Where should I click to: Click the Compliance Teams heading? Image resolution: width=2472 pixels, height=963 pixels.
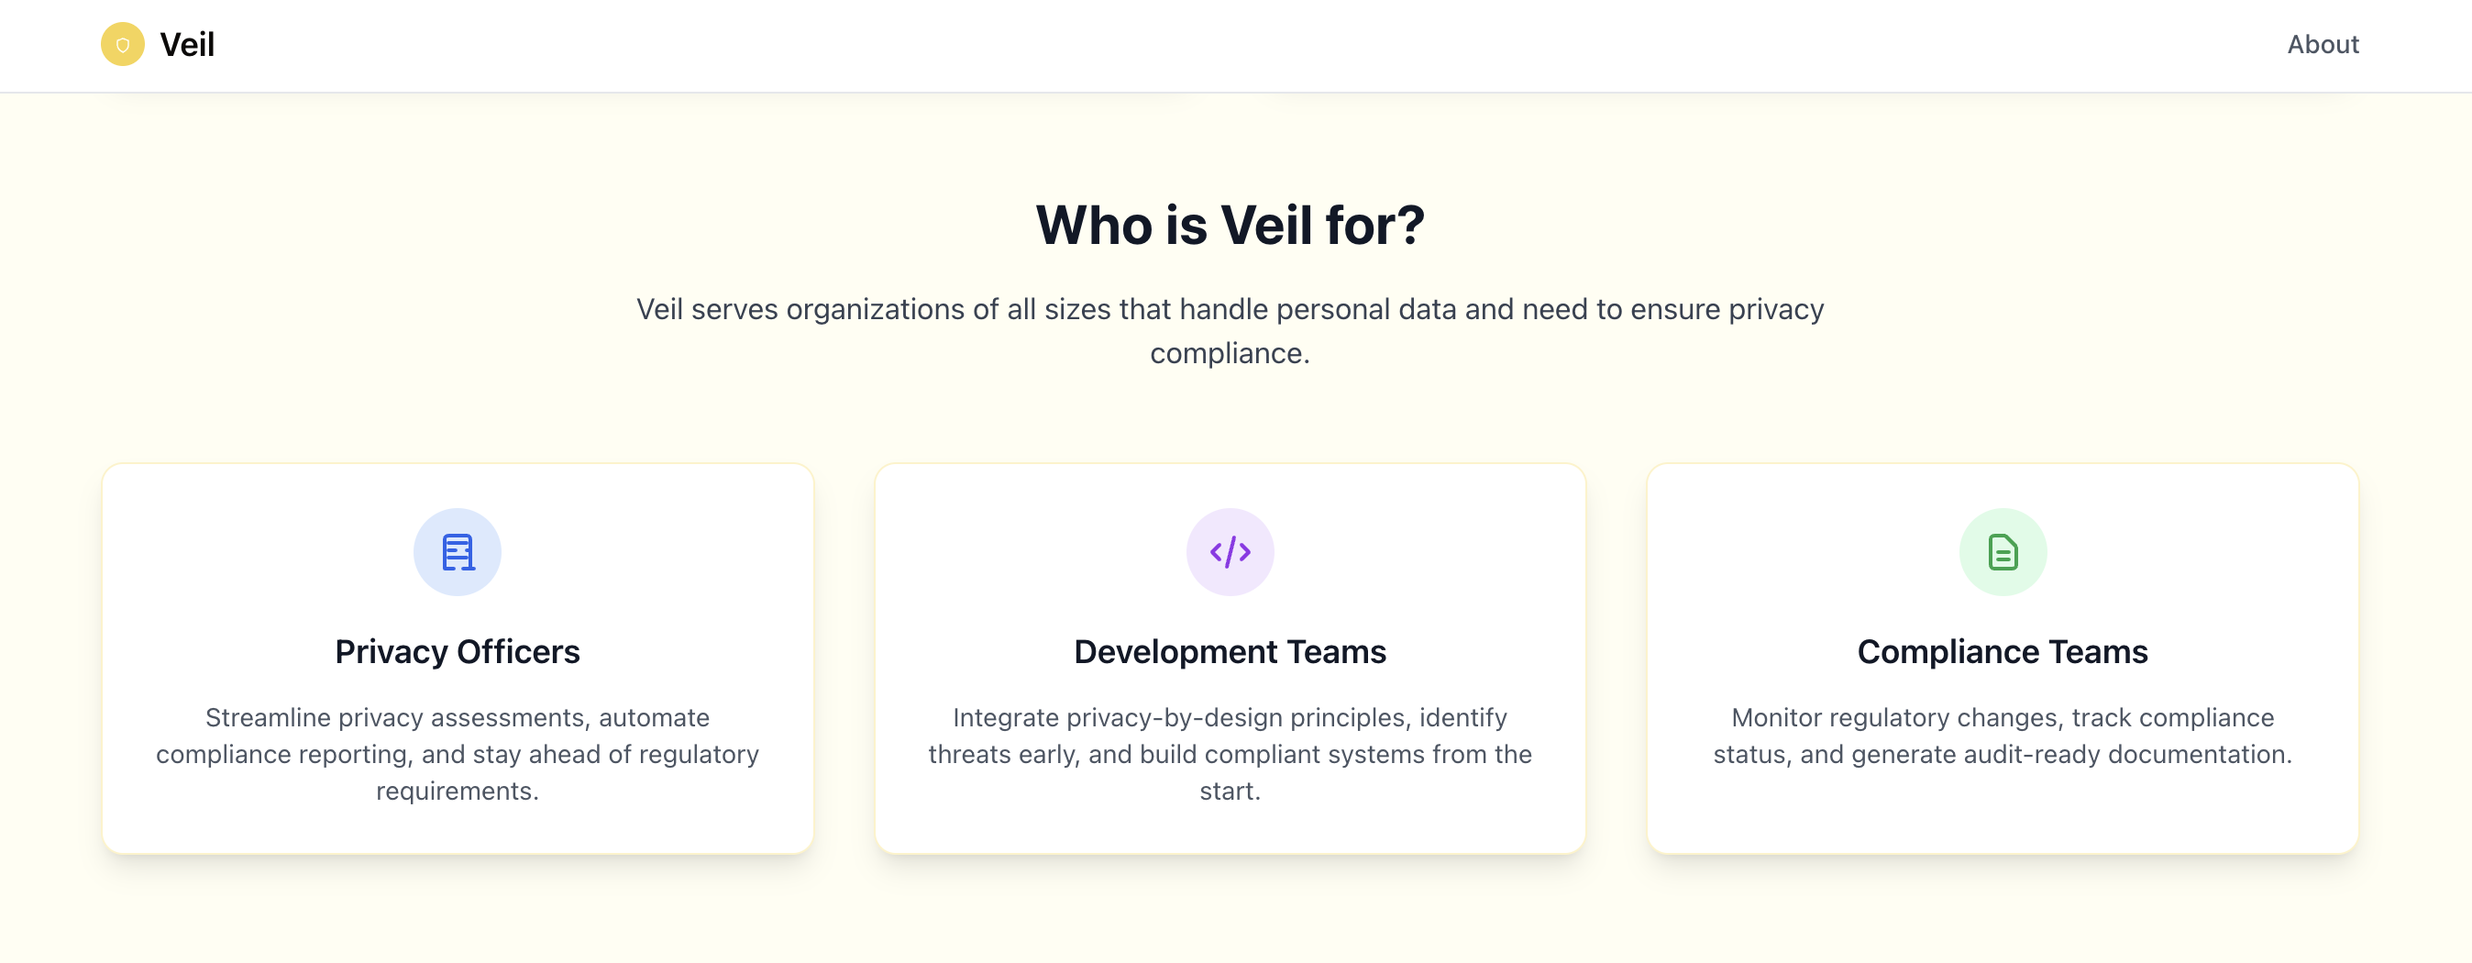coord(2002,652)
